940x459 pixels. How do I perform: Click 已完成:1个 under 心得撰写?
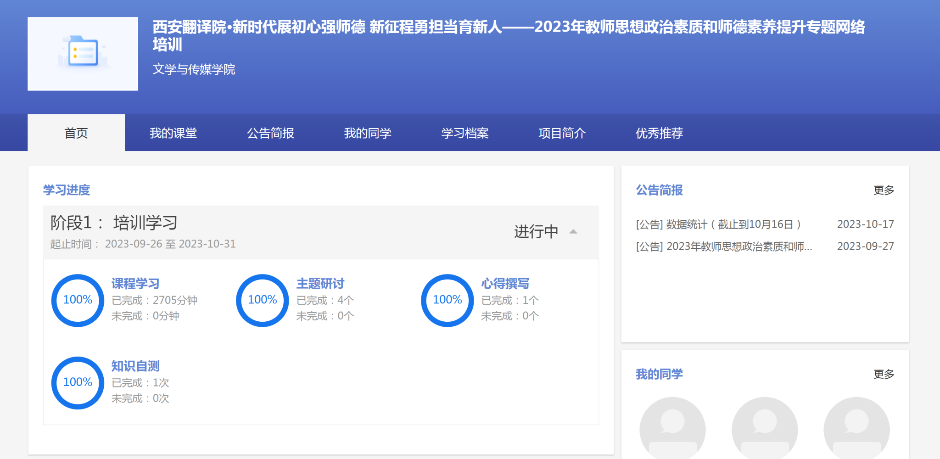point(510,300)
